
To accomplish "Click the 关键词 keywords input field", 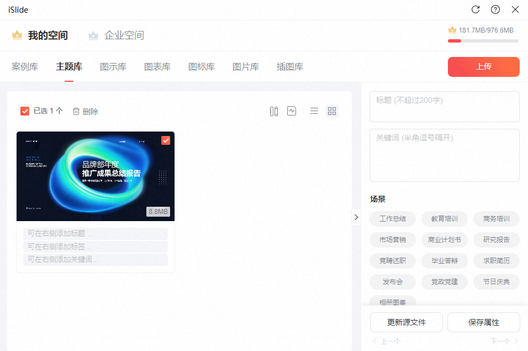I will click(444, 155).
